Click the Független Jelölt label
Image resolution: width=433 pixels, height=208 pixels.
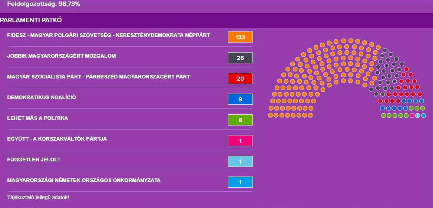pos(34,160)
